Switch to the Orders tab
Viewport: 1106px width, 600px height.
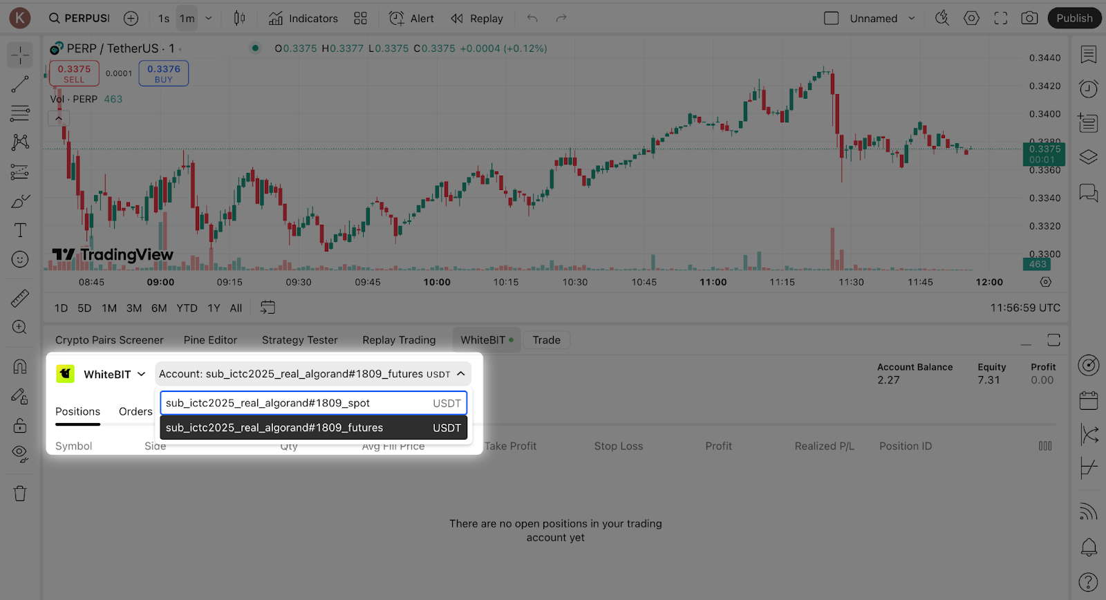(135, 412)
